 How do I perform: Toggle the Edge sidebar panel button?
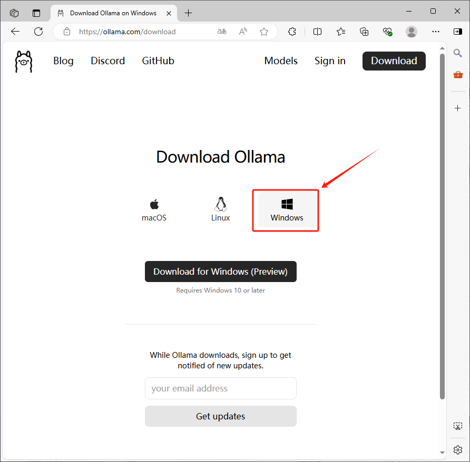458,32
